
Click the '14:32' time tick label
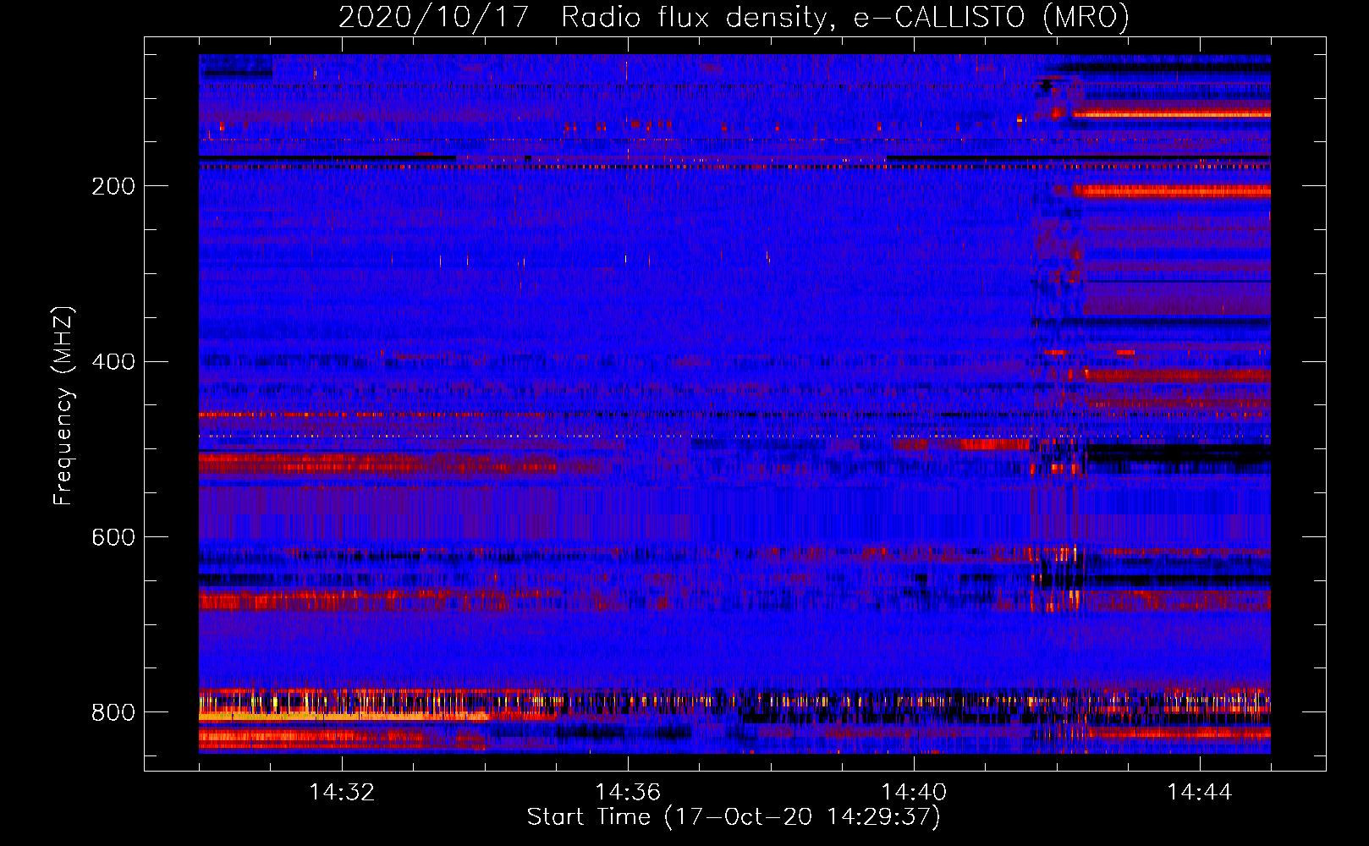coord(342,792)
